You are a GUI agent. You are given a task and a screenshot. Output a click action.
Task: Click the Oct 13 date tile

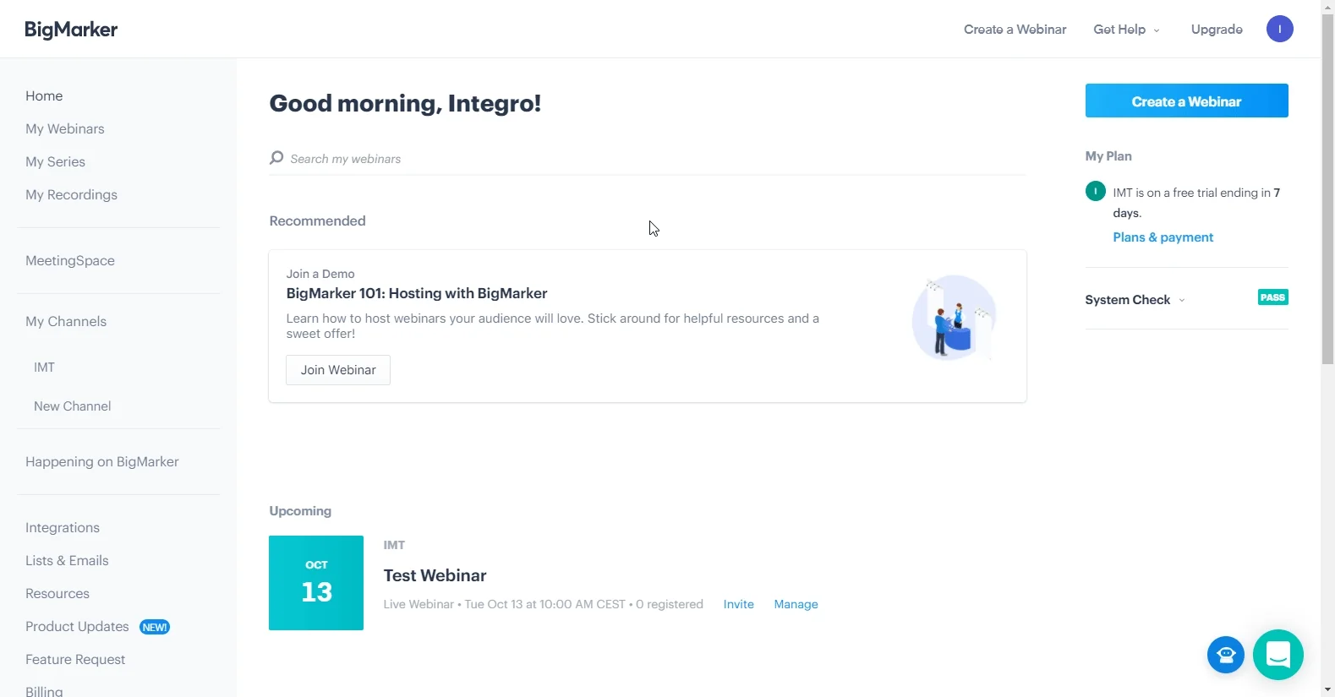(x=316, y=583)
